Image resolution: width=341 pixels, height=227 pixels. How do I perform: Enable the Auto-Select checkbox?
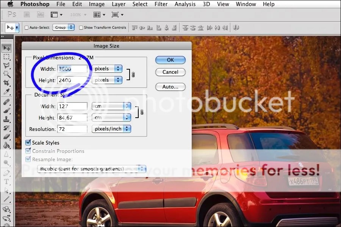27,28
